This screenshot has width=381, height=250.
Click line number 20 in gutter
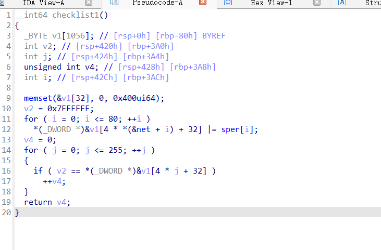click(x=6, y=213)
